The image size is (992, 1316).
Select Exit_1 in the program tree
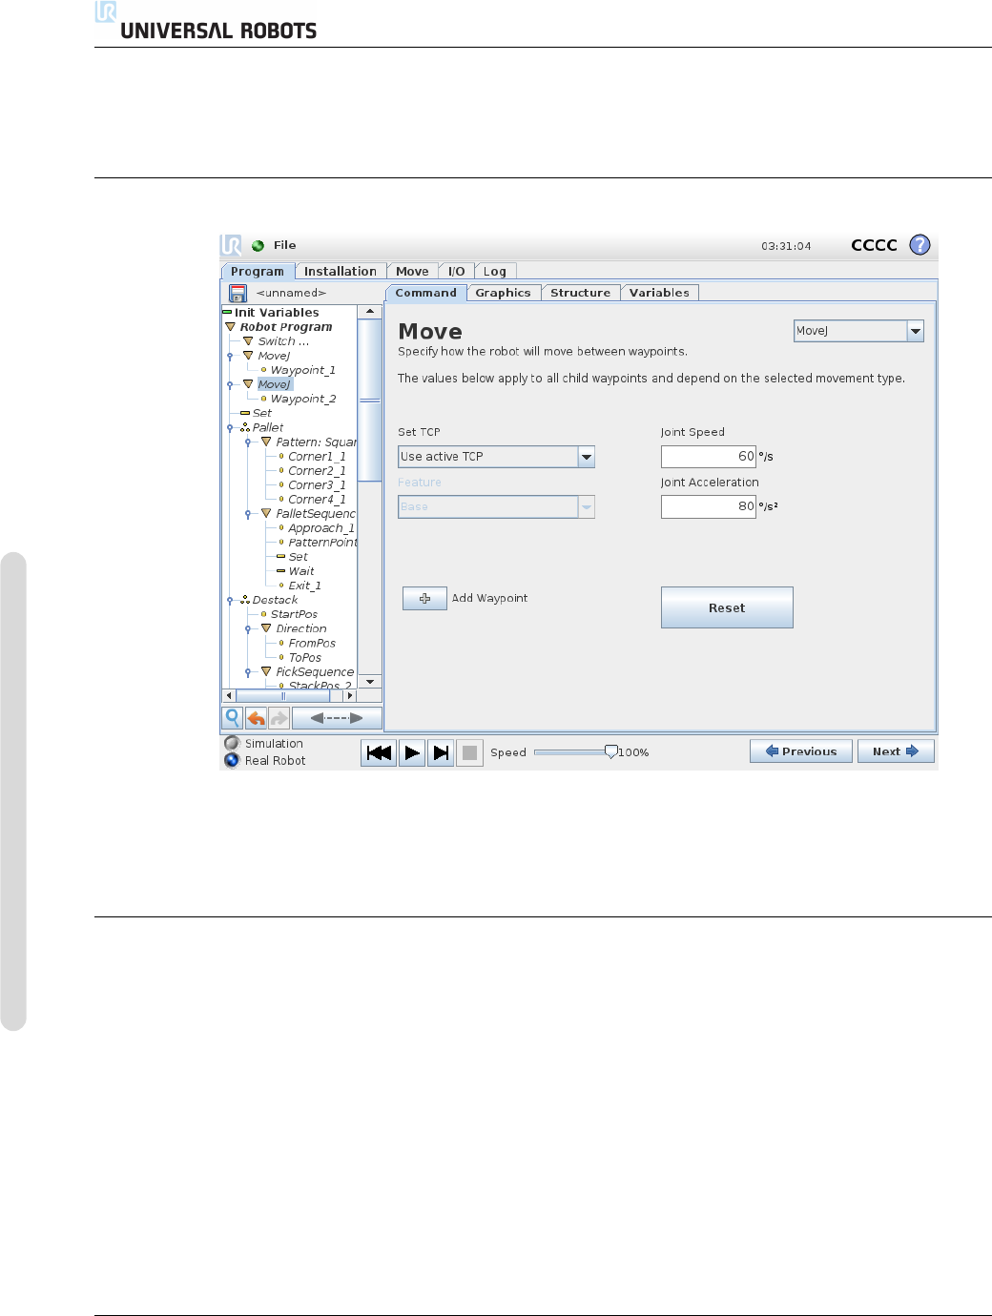pos(305,586)
